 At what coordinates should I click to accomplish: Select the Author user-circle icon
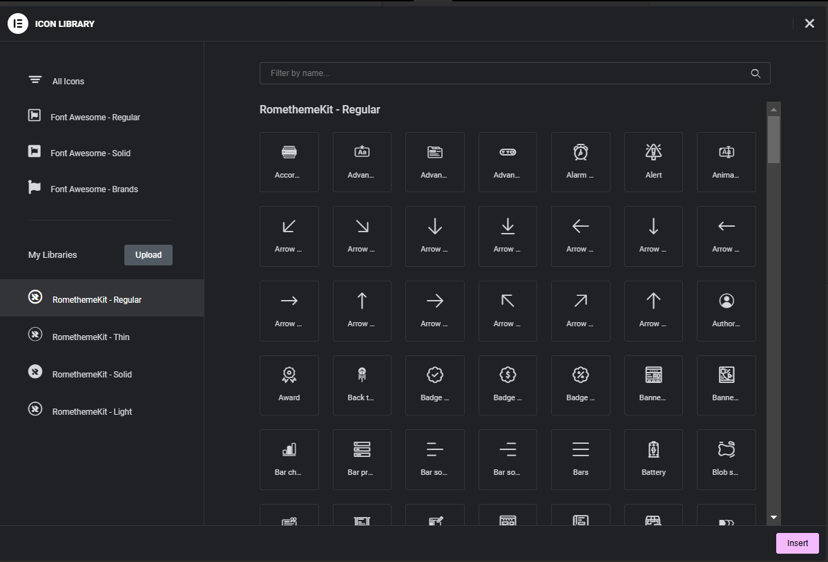(x=726, y=311)
